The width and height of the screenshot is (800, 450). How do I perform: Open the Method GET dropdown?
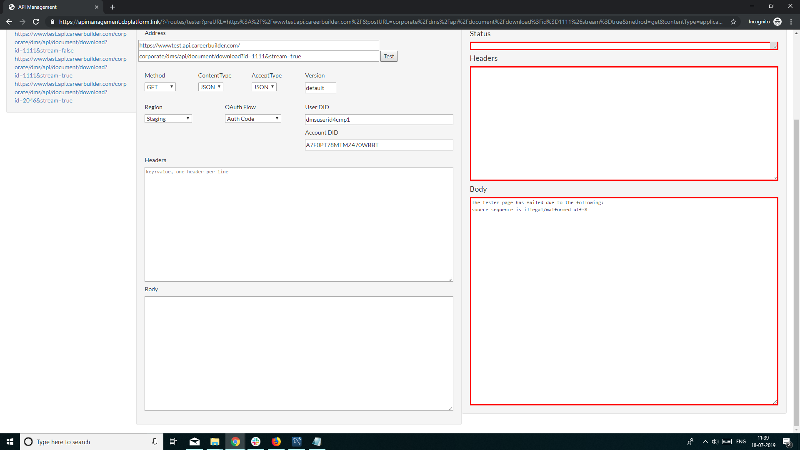pyautogui.click(x=160, y=87)
